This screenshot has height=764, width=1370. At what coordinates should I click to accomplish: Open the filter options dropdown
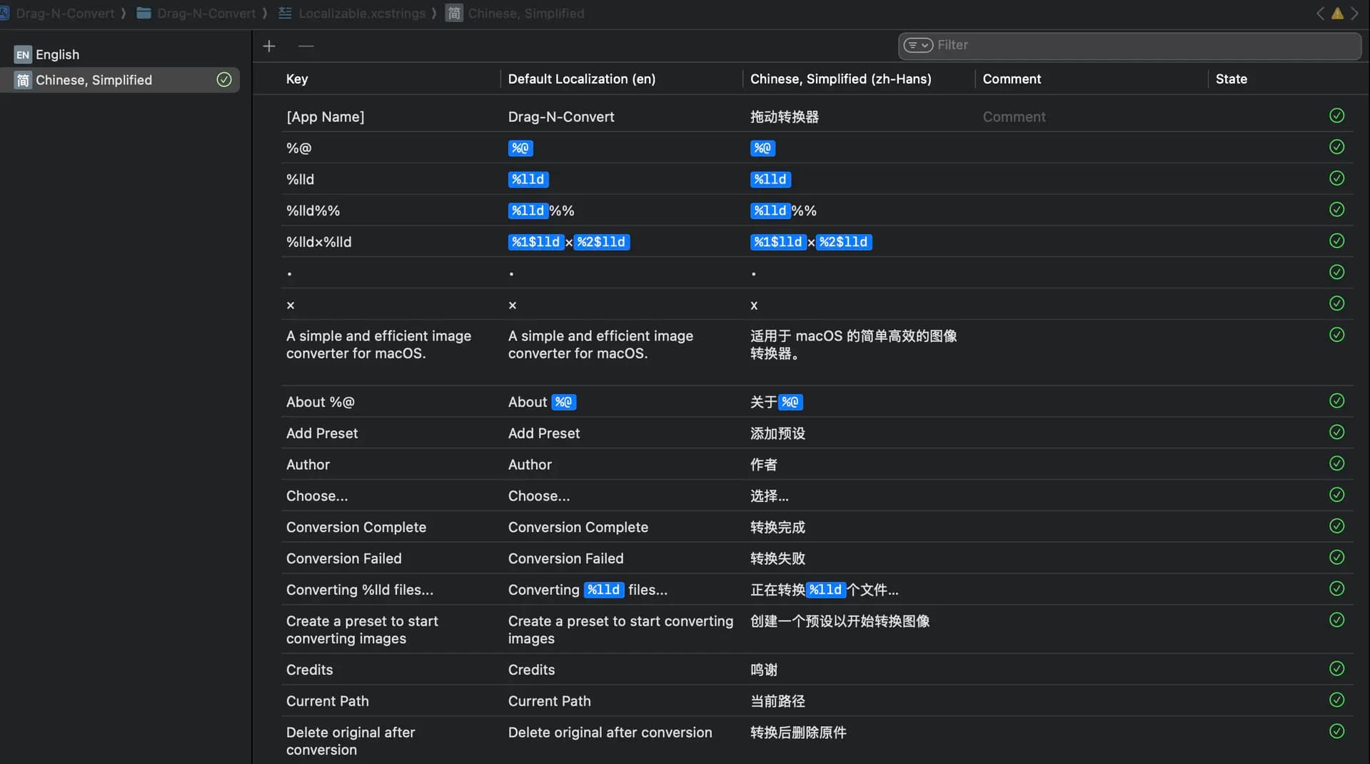pos(918,45)
